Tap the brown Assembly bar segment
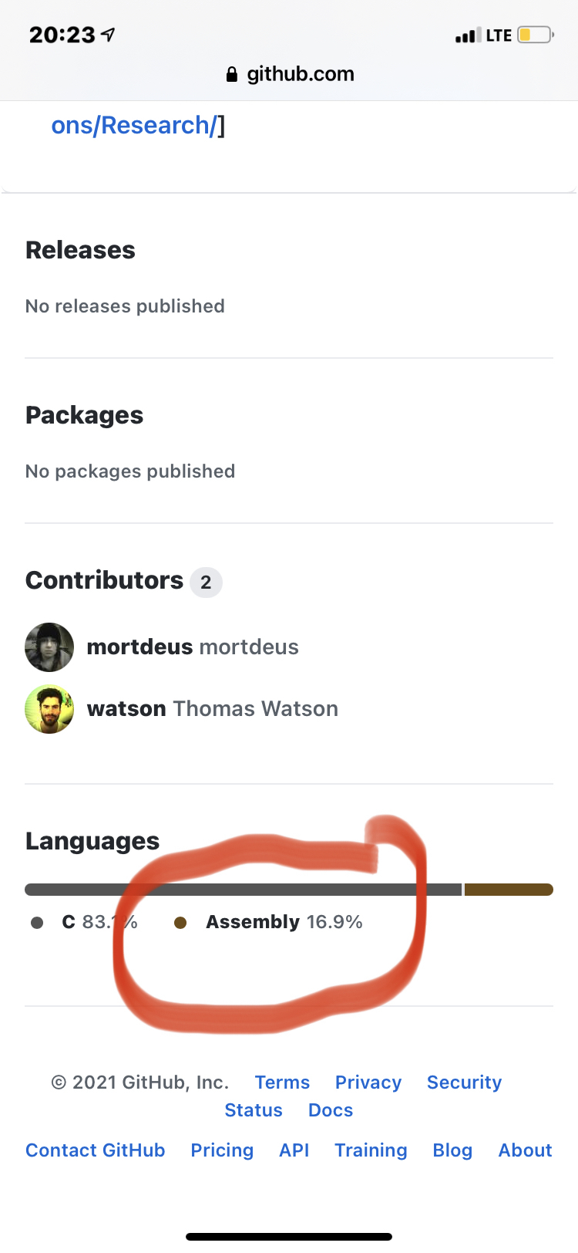Viewport: 578px width, 1253px height. click(509, 890)
